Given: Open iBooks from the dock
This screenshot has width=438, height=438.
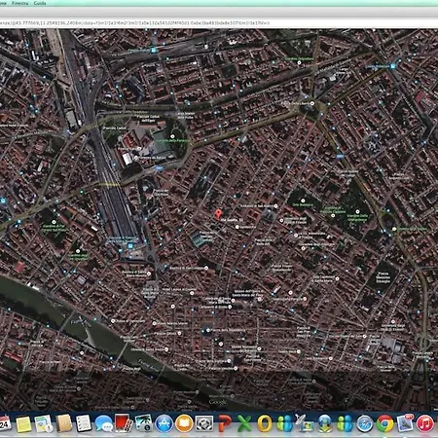Looking at the screenshot, I should 184,423.
